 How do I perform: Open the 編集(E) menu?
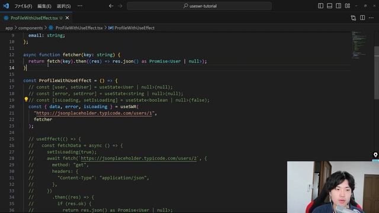point(44,6)
